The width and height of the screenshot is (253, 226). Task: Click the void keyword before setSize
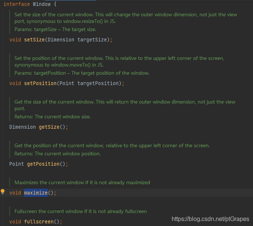click(15, 40)
